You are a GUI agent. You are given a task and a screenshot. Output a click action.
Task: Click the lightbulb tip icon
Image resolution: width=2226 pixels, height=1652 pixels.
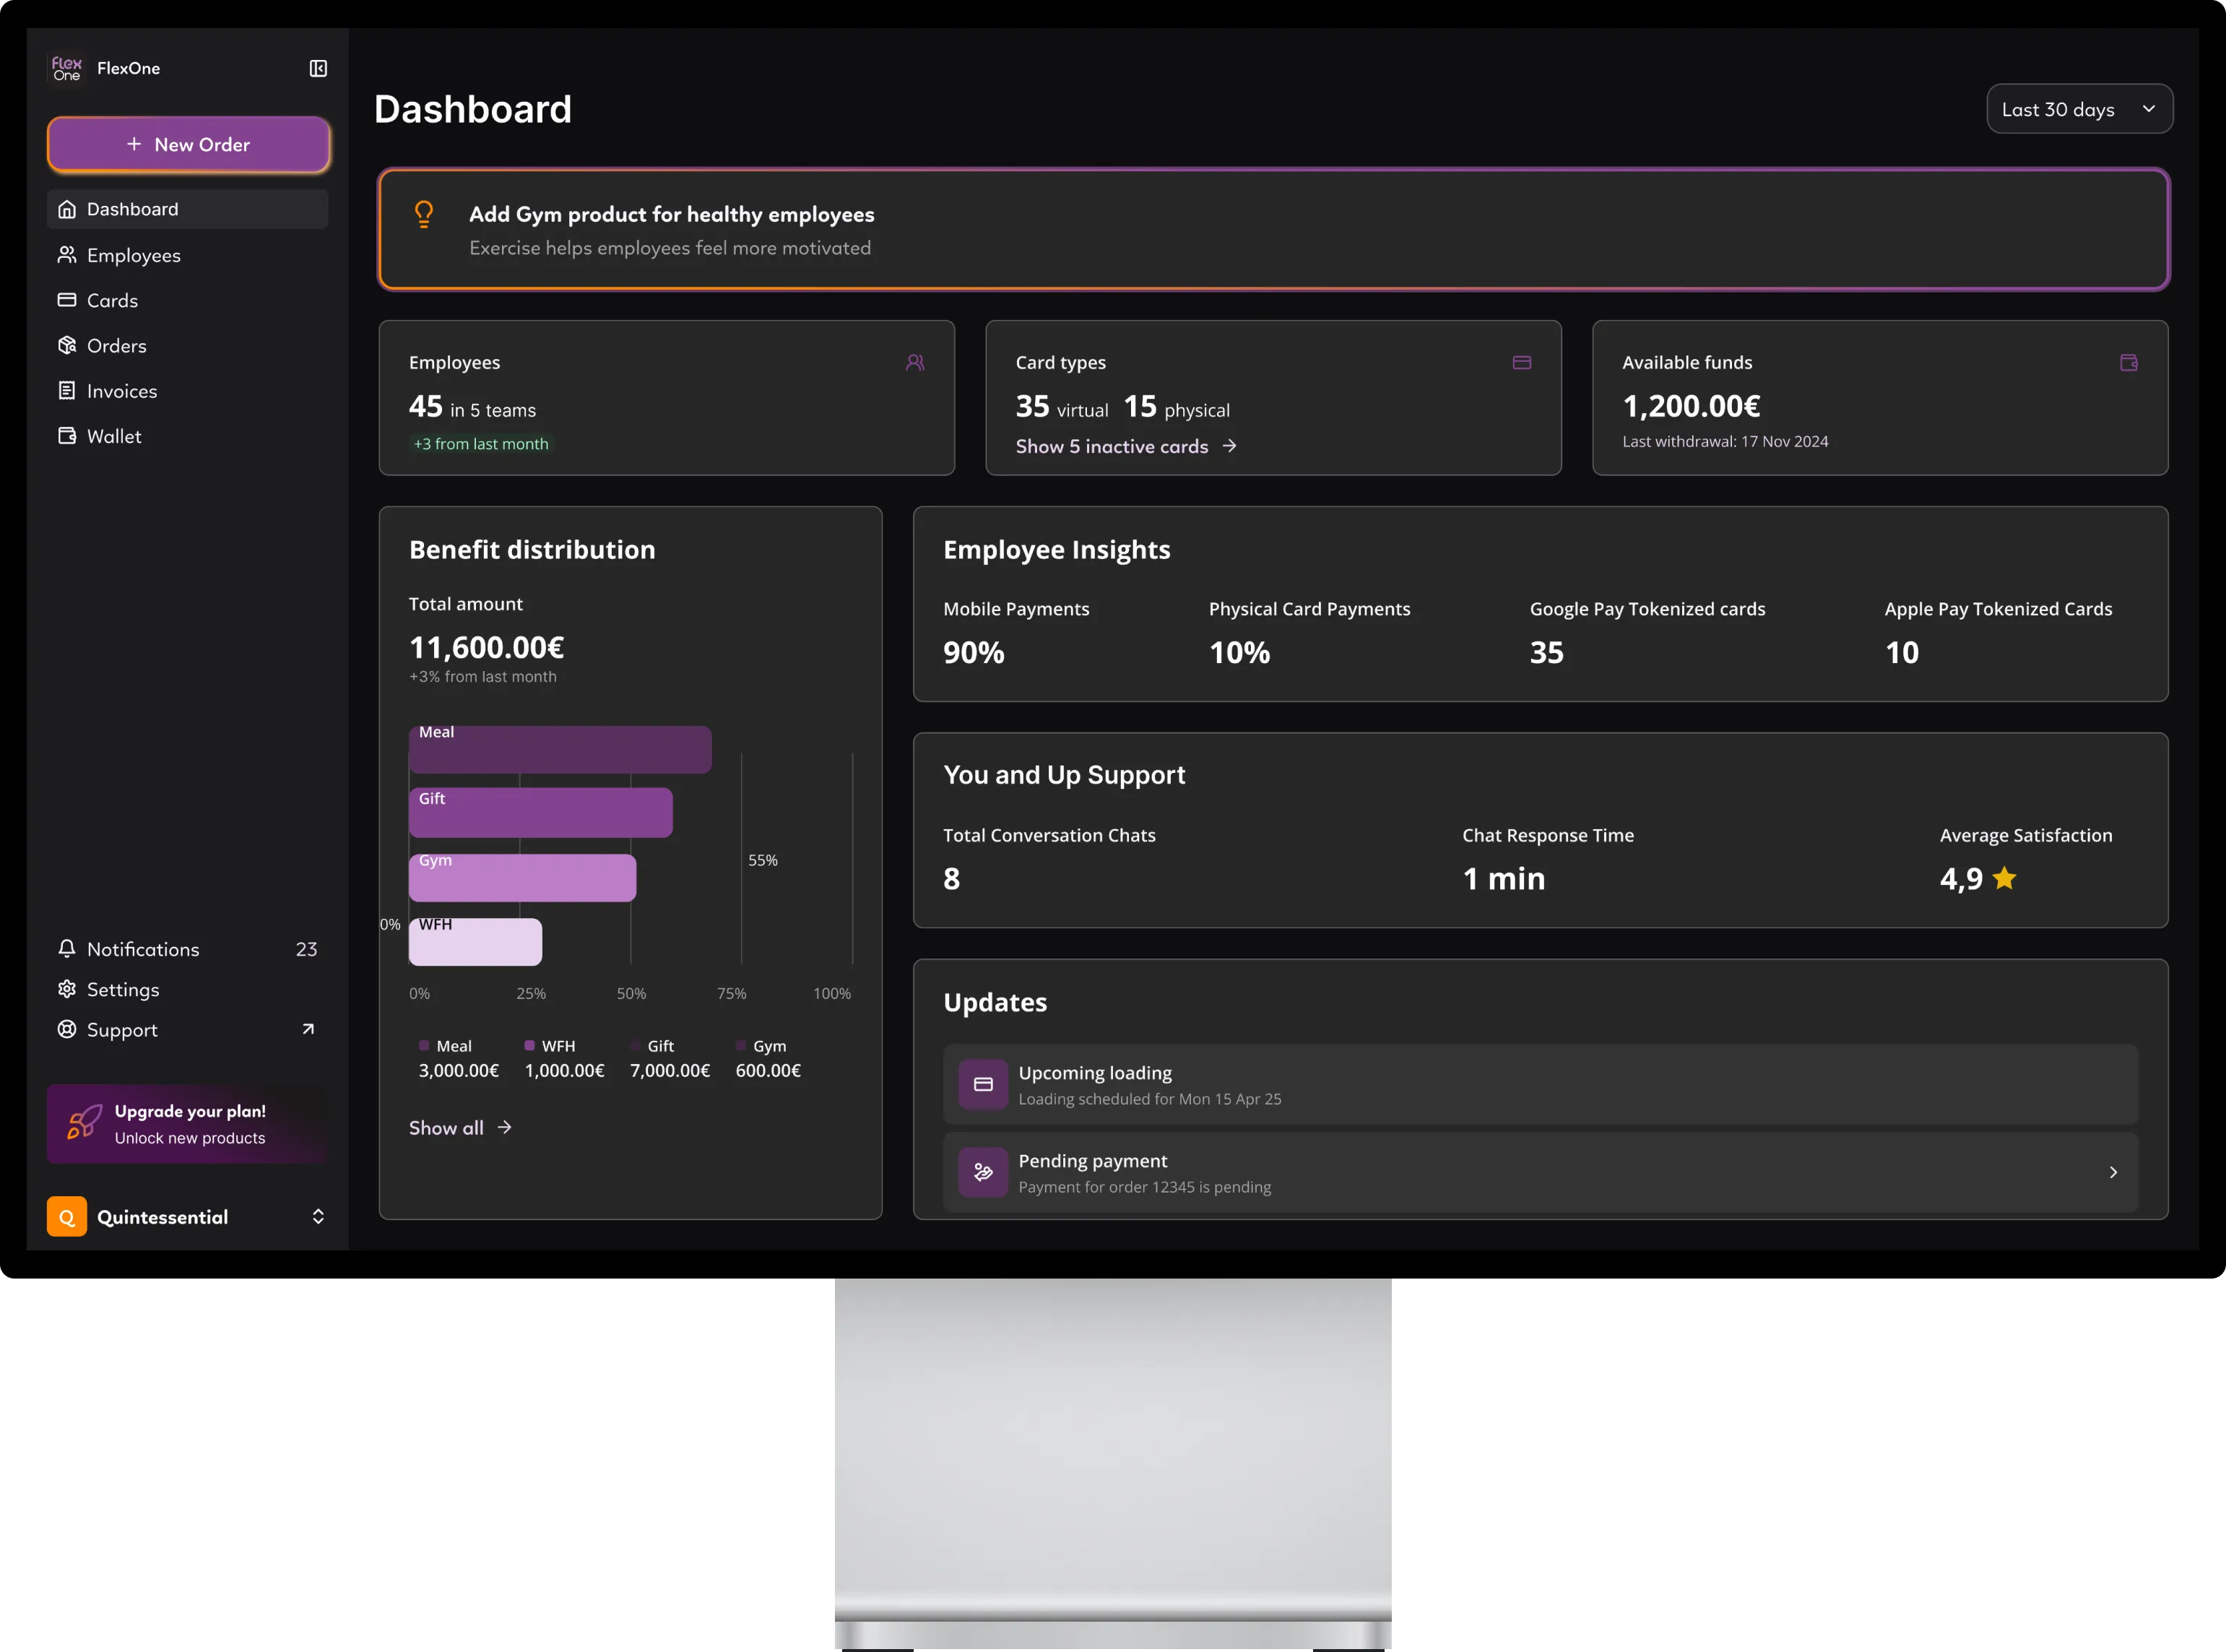pos(424,214)
